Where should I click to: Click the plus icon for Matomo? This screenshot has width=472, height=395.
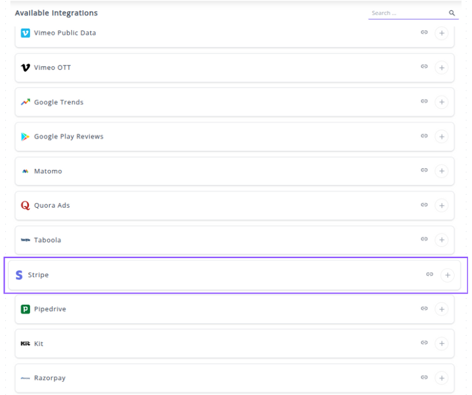442,171
